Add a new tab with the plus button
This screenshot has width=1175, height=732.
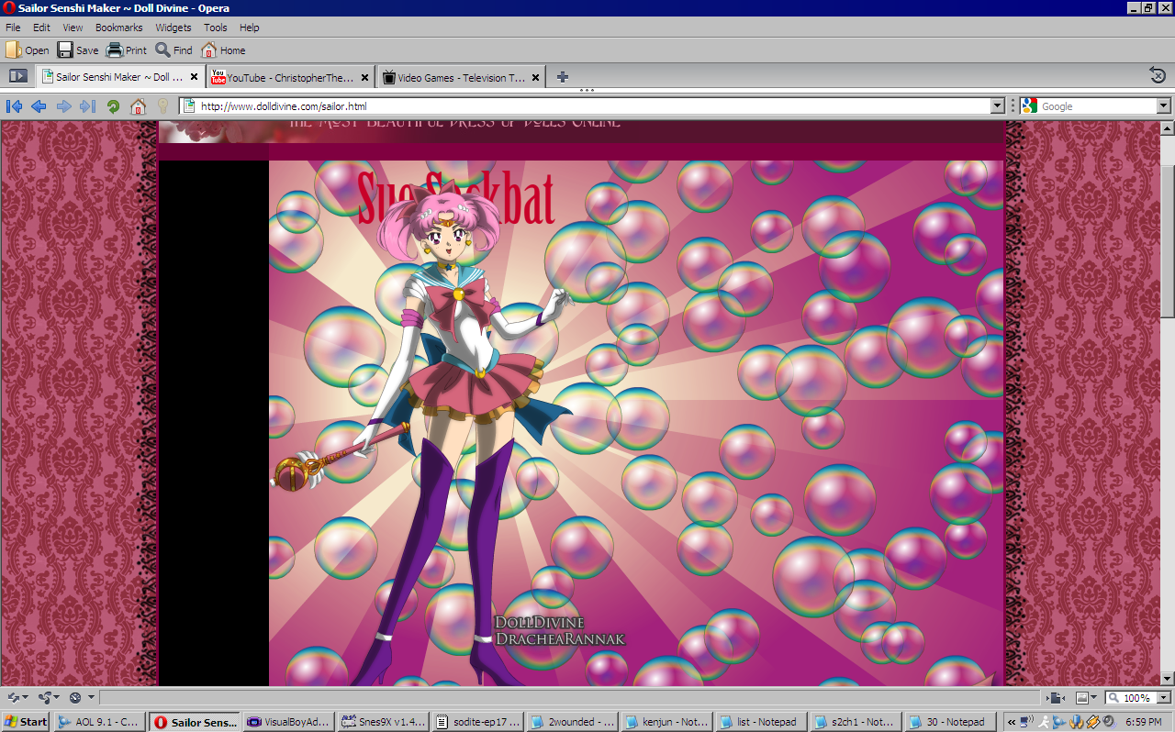[563, 77]
